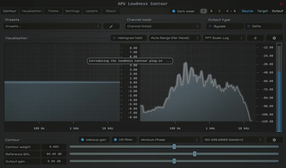Viewport: 286px width, 168px height.
Task: Open the ISO 226:2003 (Modern) dropdown
Action: (x=233, y=140)
